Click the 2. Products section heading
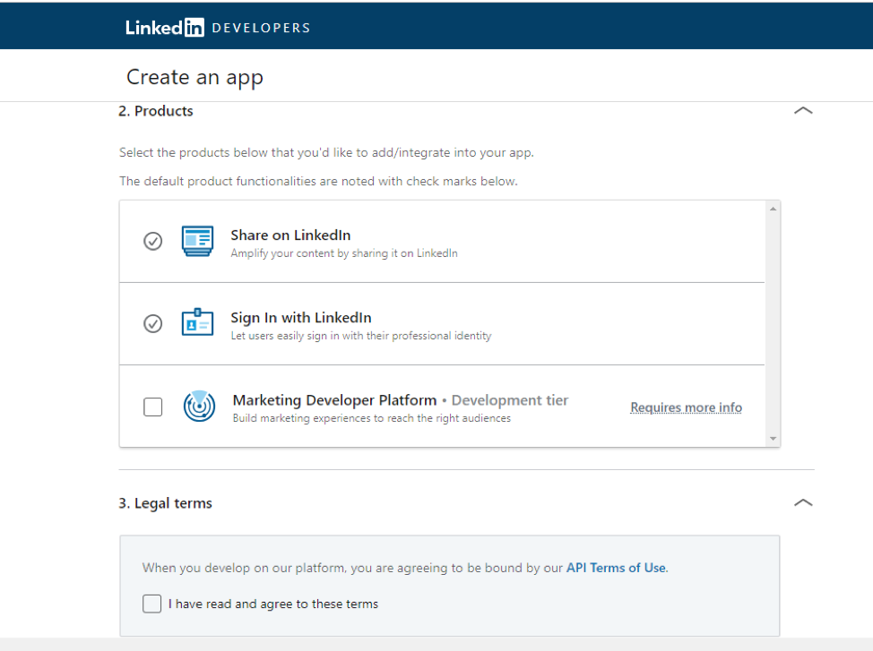873x651 pixels. 156,111
